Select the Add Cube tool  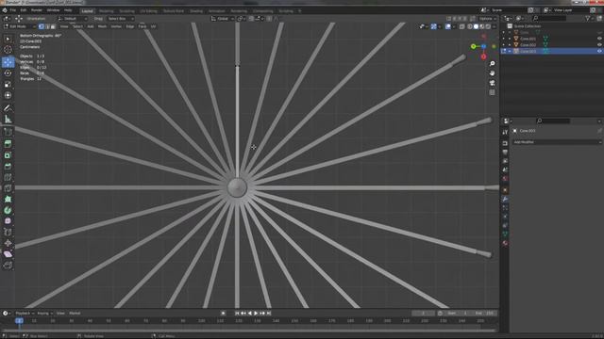[x=8, y=132]
